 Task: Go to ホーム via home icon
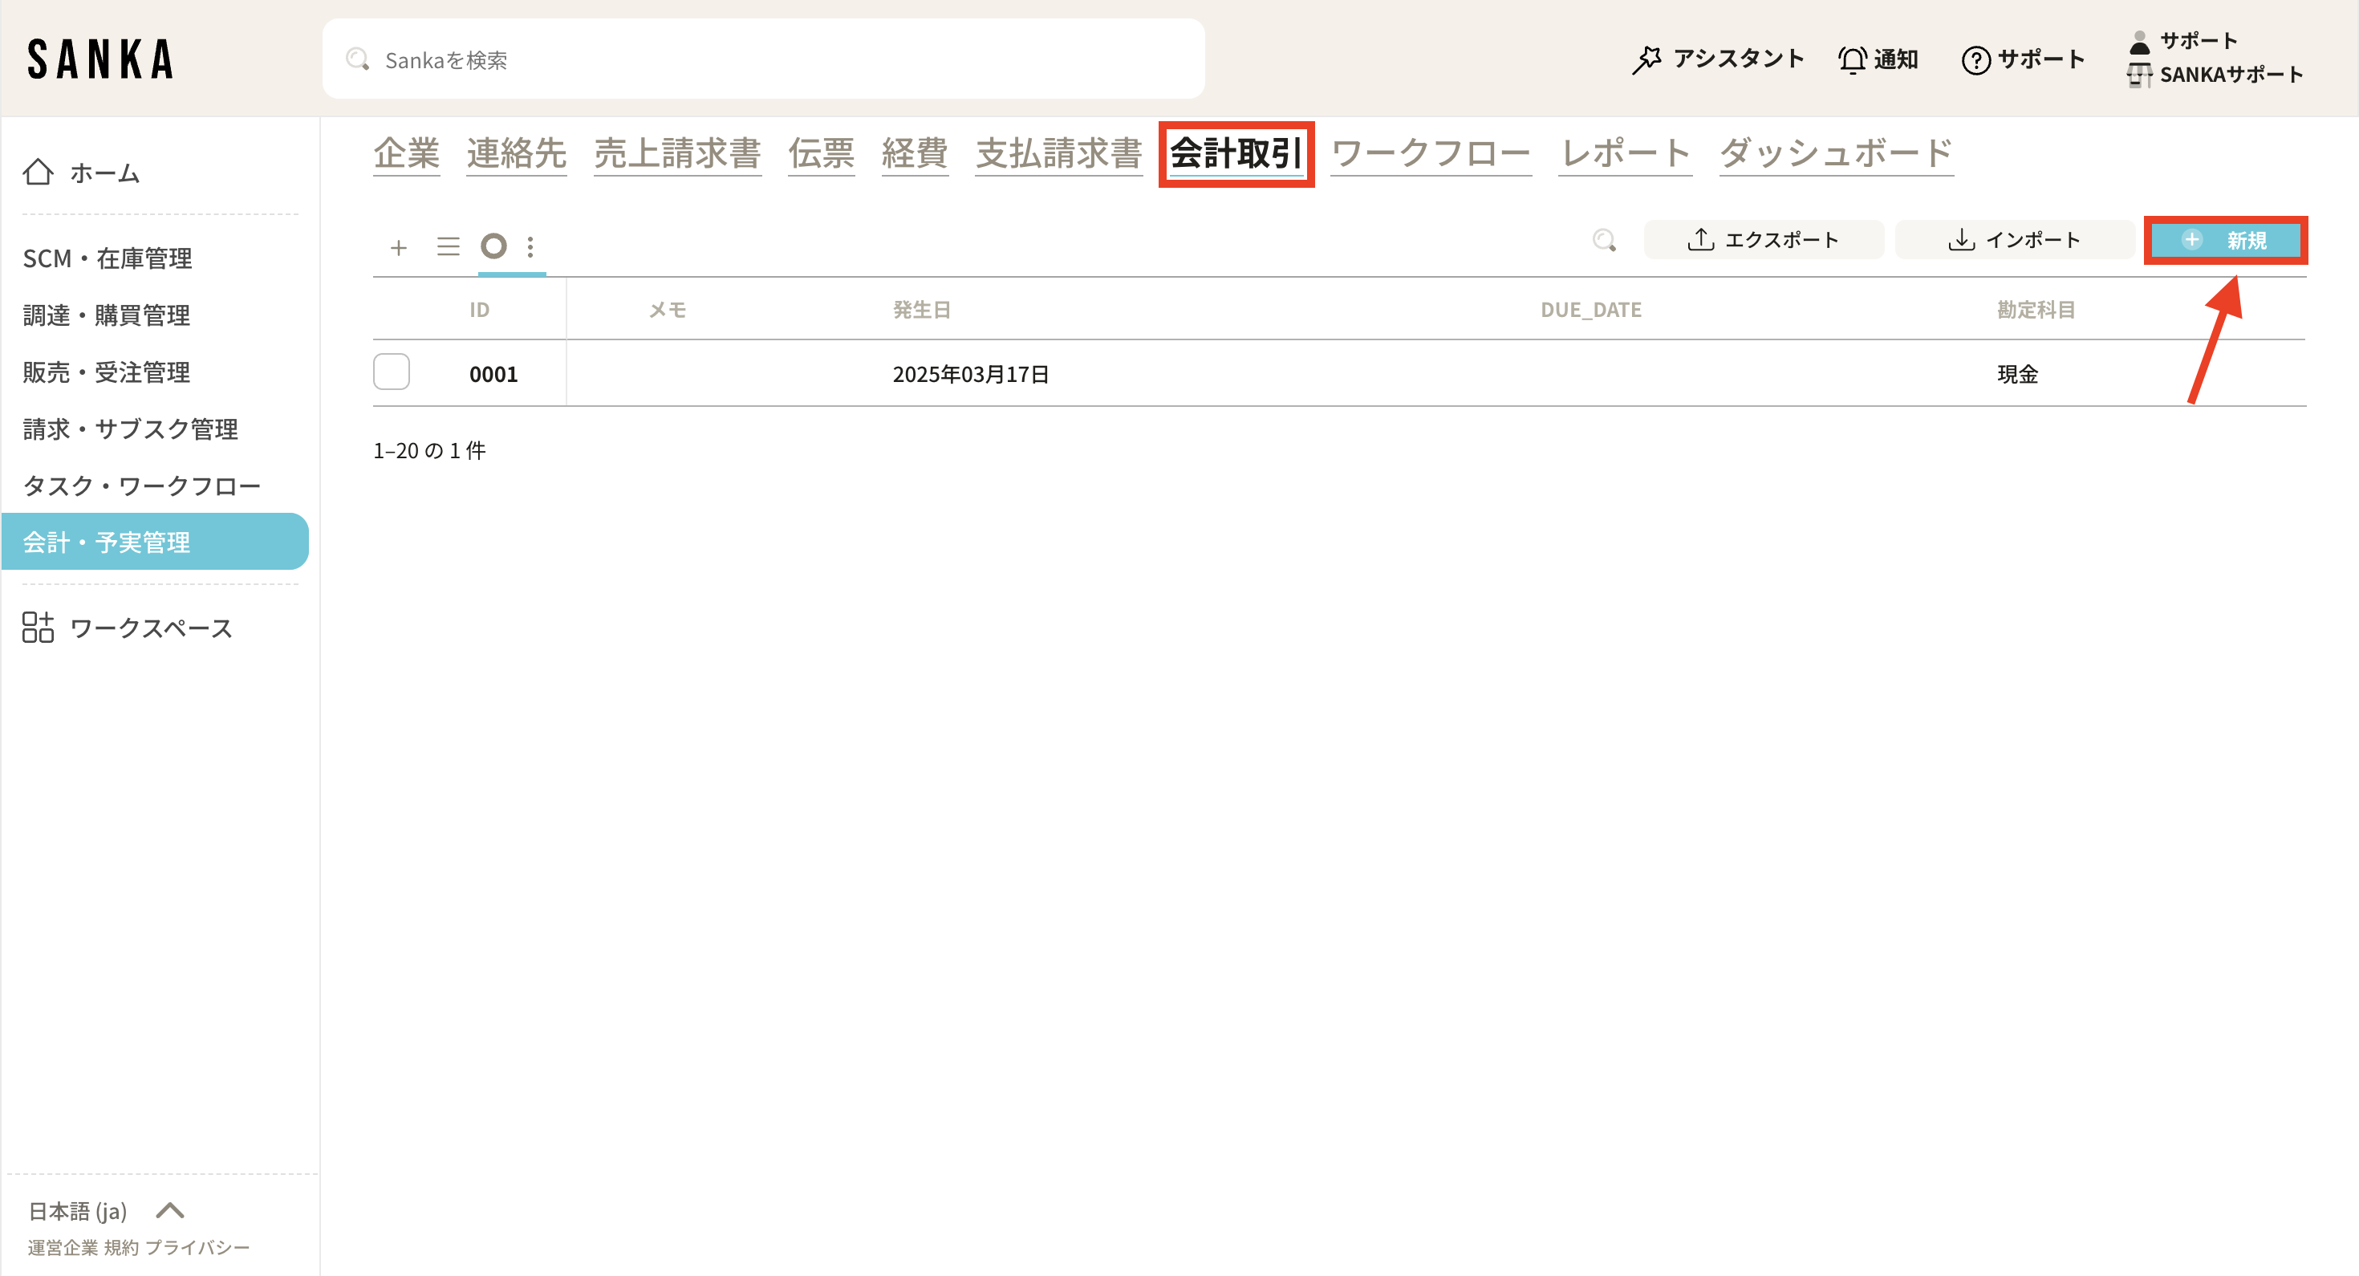(x=39, y=173)
